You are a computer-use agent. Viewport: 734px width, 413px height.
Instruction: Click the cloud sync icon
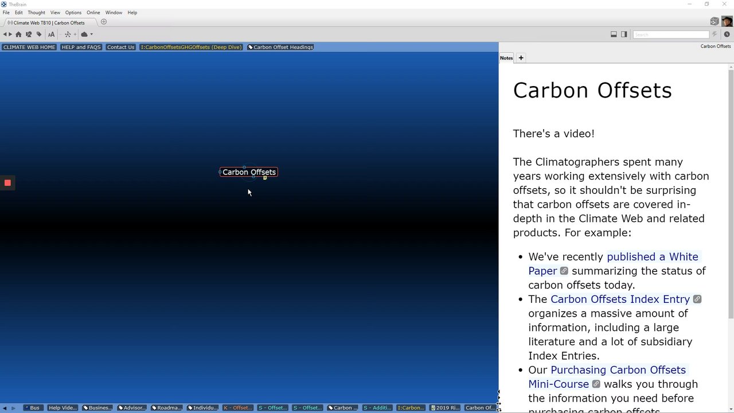[x=84, y=34]
